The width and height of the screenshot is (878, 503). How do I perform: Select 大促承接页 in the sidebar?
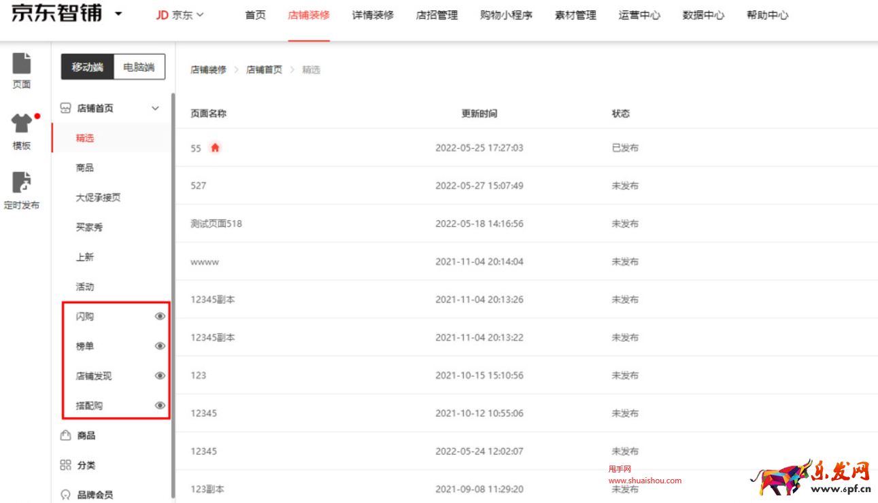click(98, 198)
